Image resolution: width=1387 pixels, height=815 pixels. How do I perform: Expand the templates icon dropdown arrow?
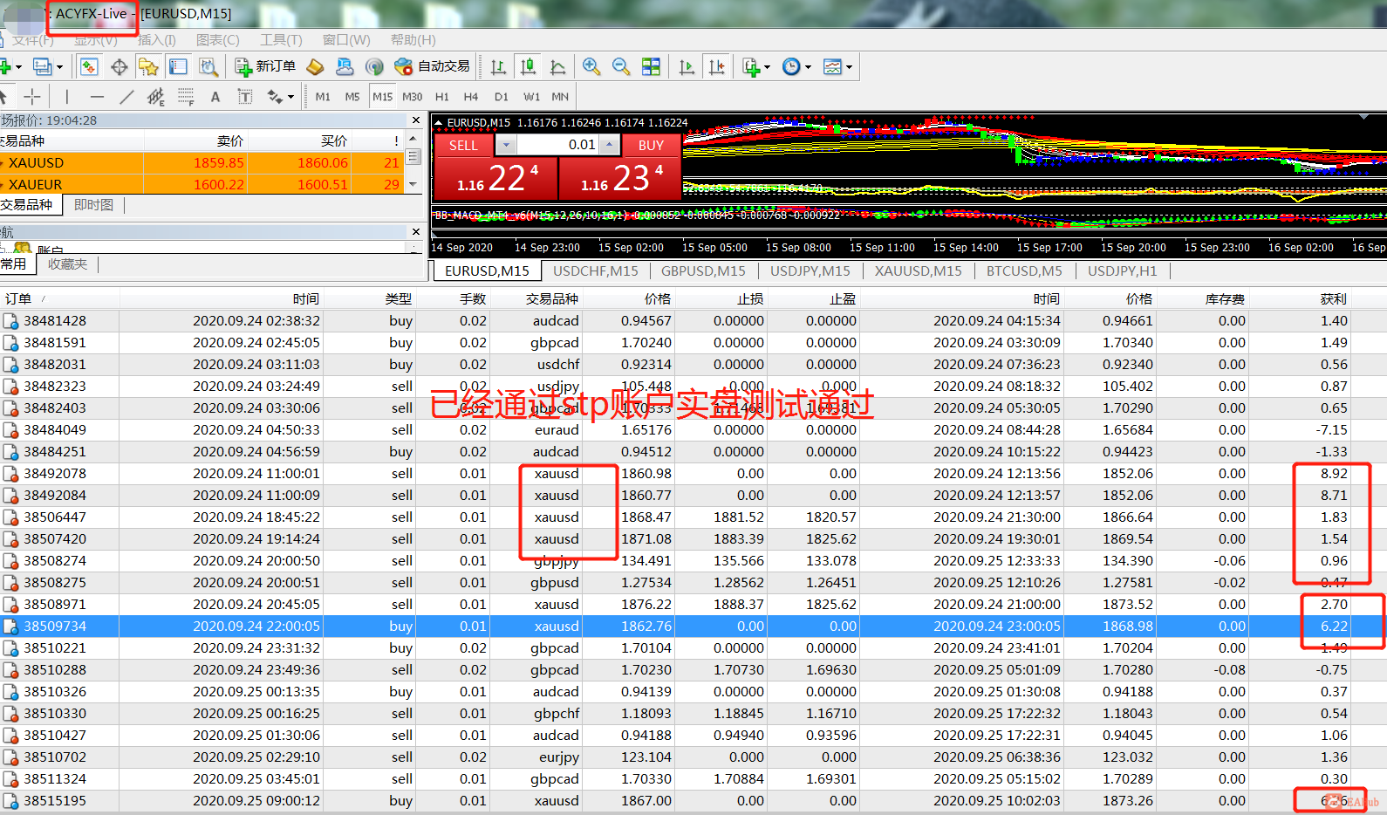coord(849,67)
